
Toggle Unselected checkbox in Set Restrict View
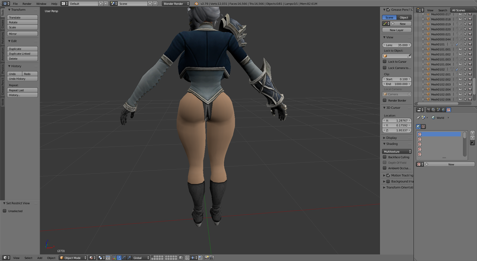[x=4, y=211]
